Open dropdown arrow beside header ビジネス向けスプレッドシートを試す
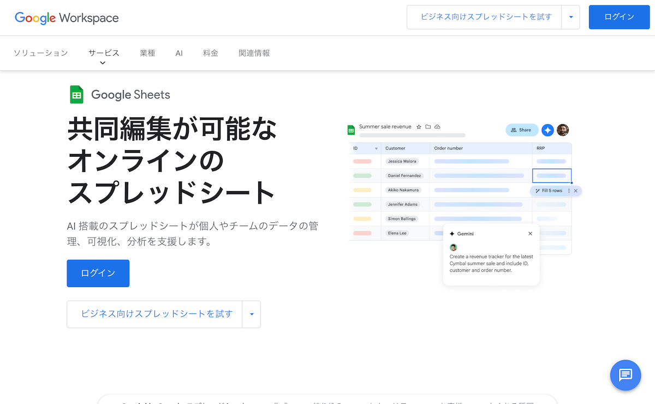 [571, 17]
